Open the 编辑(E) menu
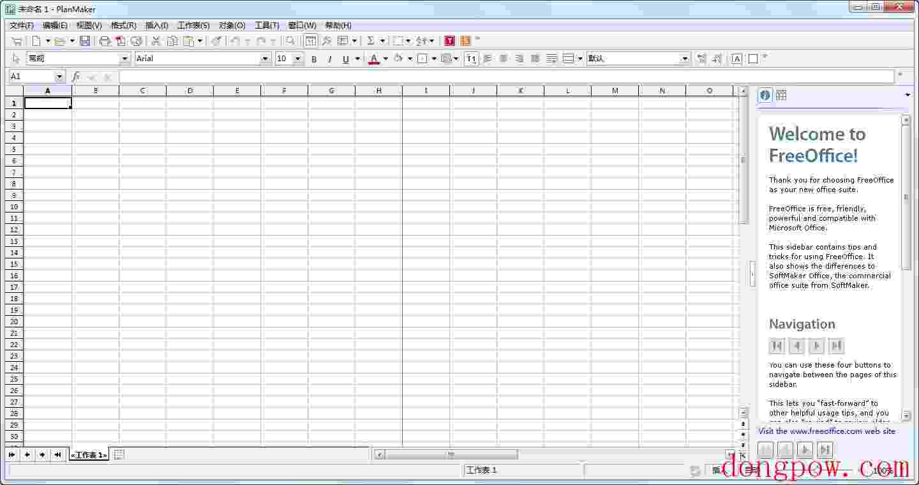The width and height of the screenshot is (919, 485). coord(55,26)
